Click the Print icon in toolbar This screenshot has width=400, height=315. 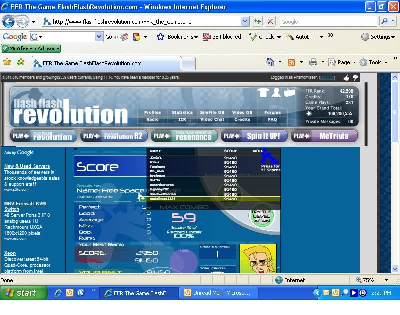(313, 62)
